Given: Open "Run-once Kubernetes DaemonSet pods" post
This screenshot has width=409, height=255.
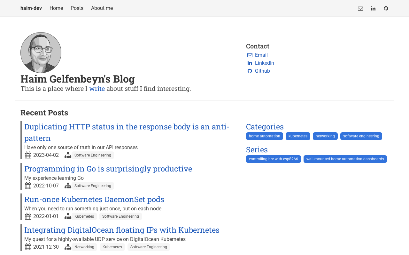Looking at the screenshot, I should 94,199.
